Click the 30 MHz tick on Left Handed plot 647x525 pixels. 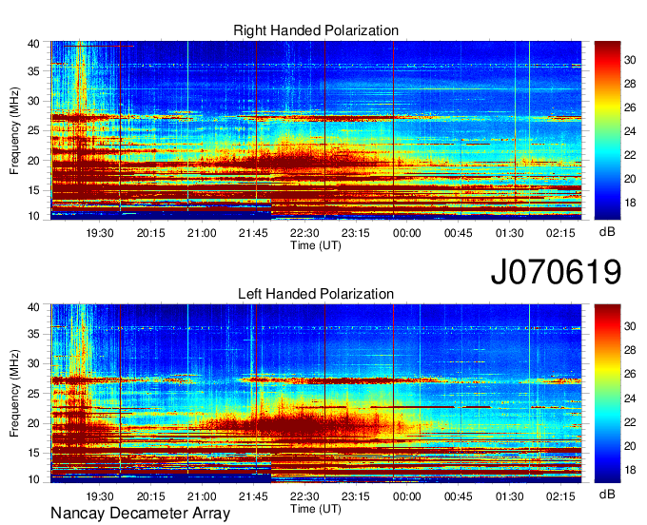34,363
